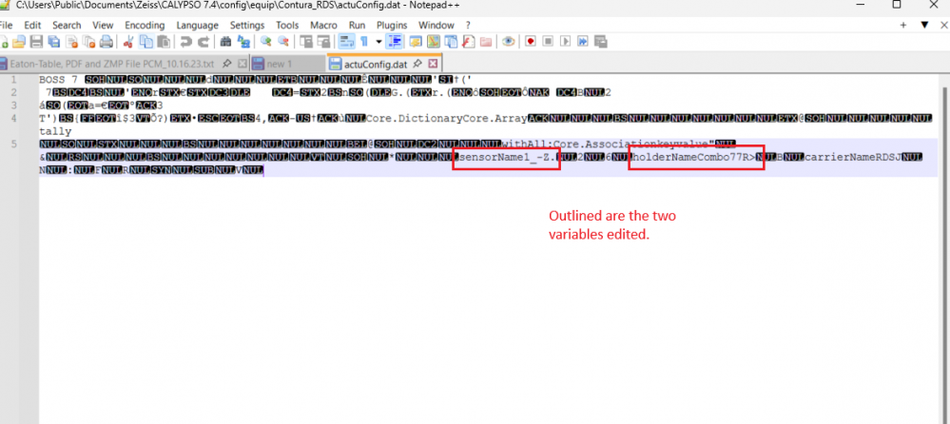Click the text carrierNameRDSJ in the editor

click(853, 158)
